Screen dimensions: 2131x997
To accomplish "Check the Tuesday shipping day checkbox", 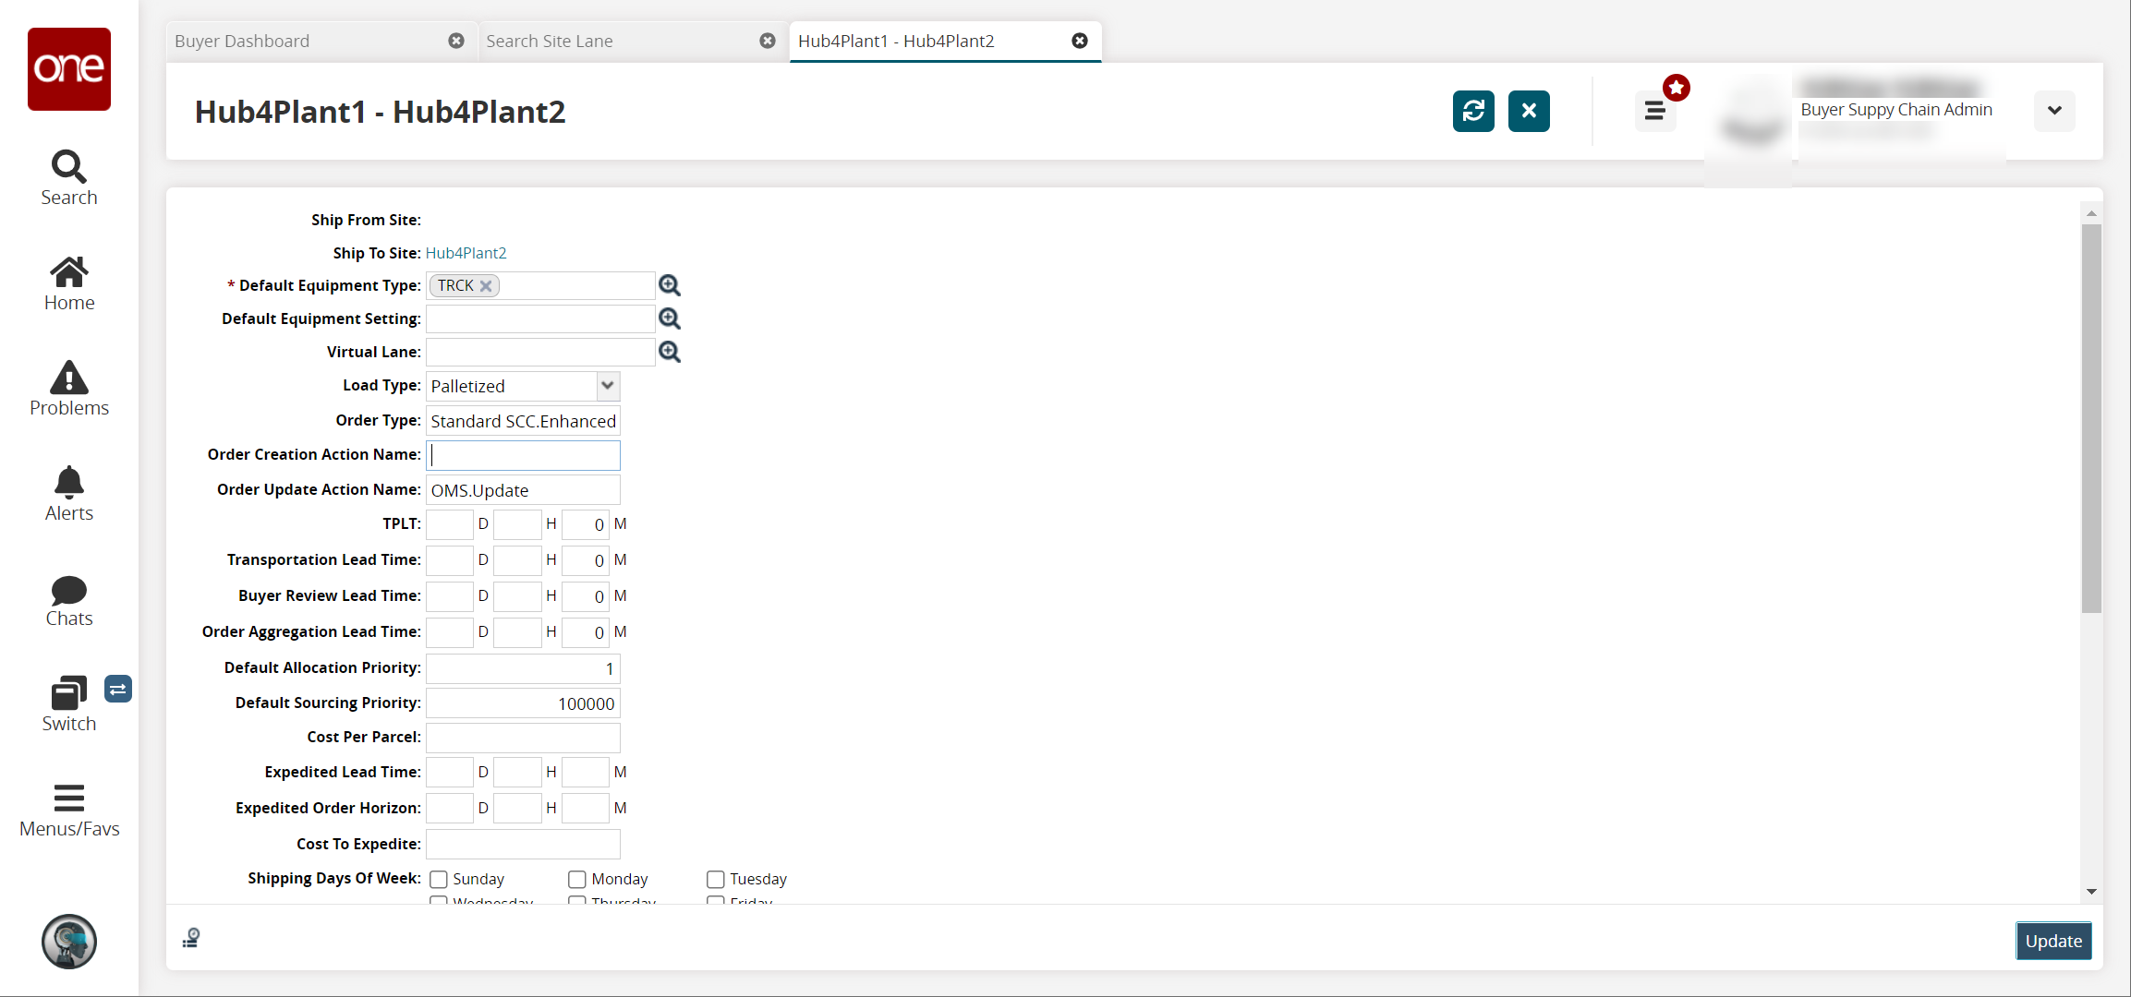I will [716, 880].
